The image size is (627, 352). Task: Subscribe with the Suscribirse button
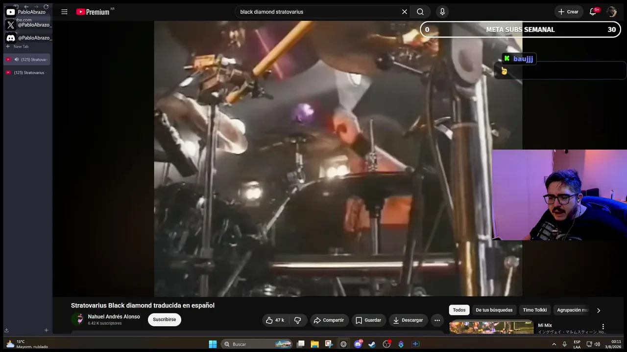pyautogui.click(x=165, y=320)
